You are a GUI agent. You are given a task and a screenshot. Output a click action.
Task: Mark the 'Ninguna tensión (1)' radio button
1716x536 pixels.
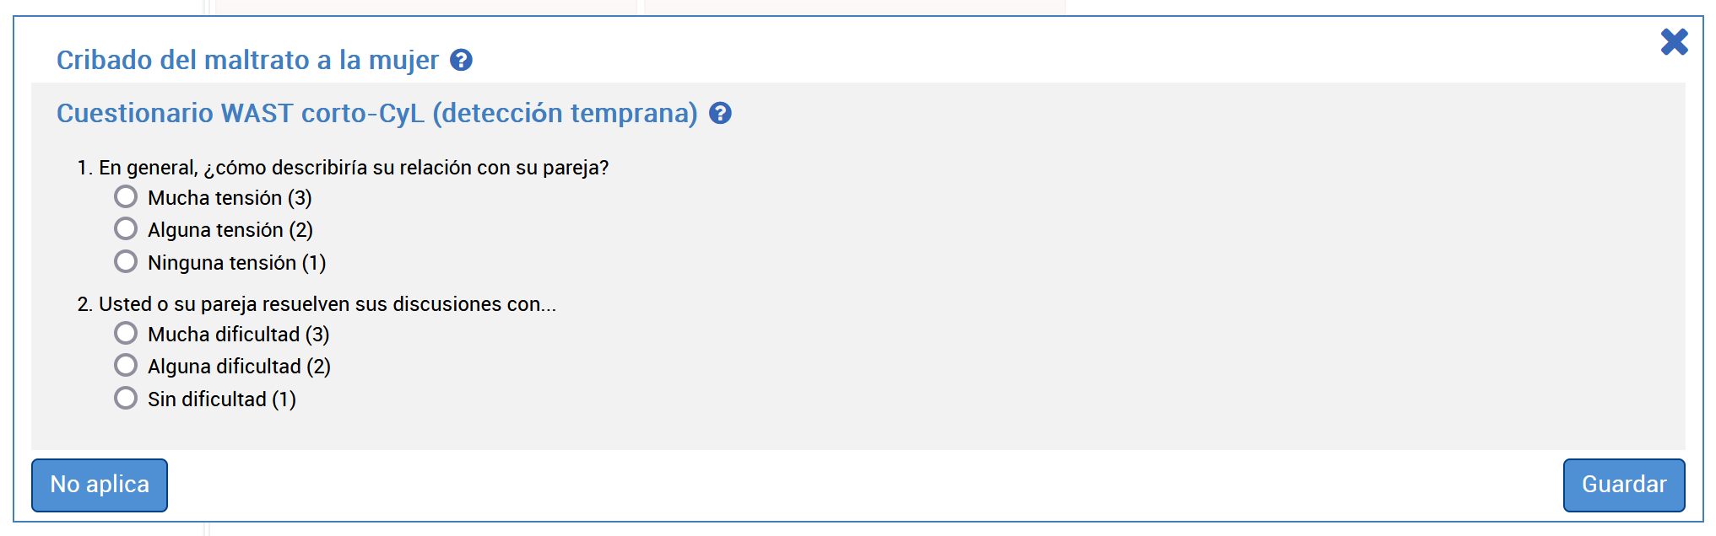126,262
